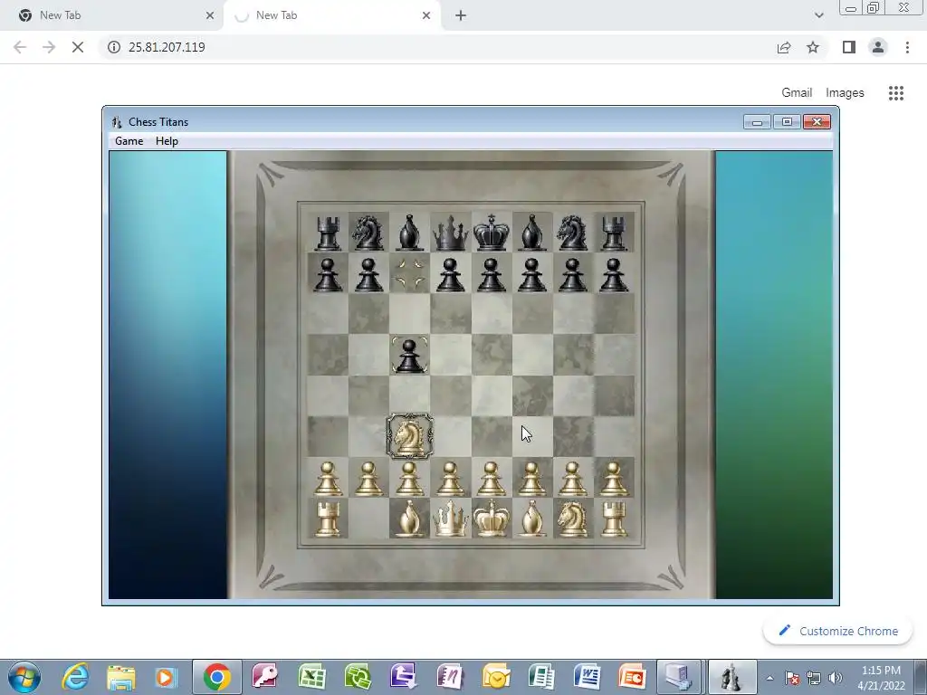
Task: Close the Chess Titans window
Action: click(817, 122)
